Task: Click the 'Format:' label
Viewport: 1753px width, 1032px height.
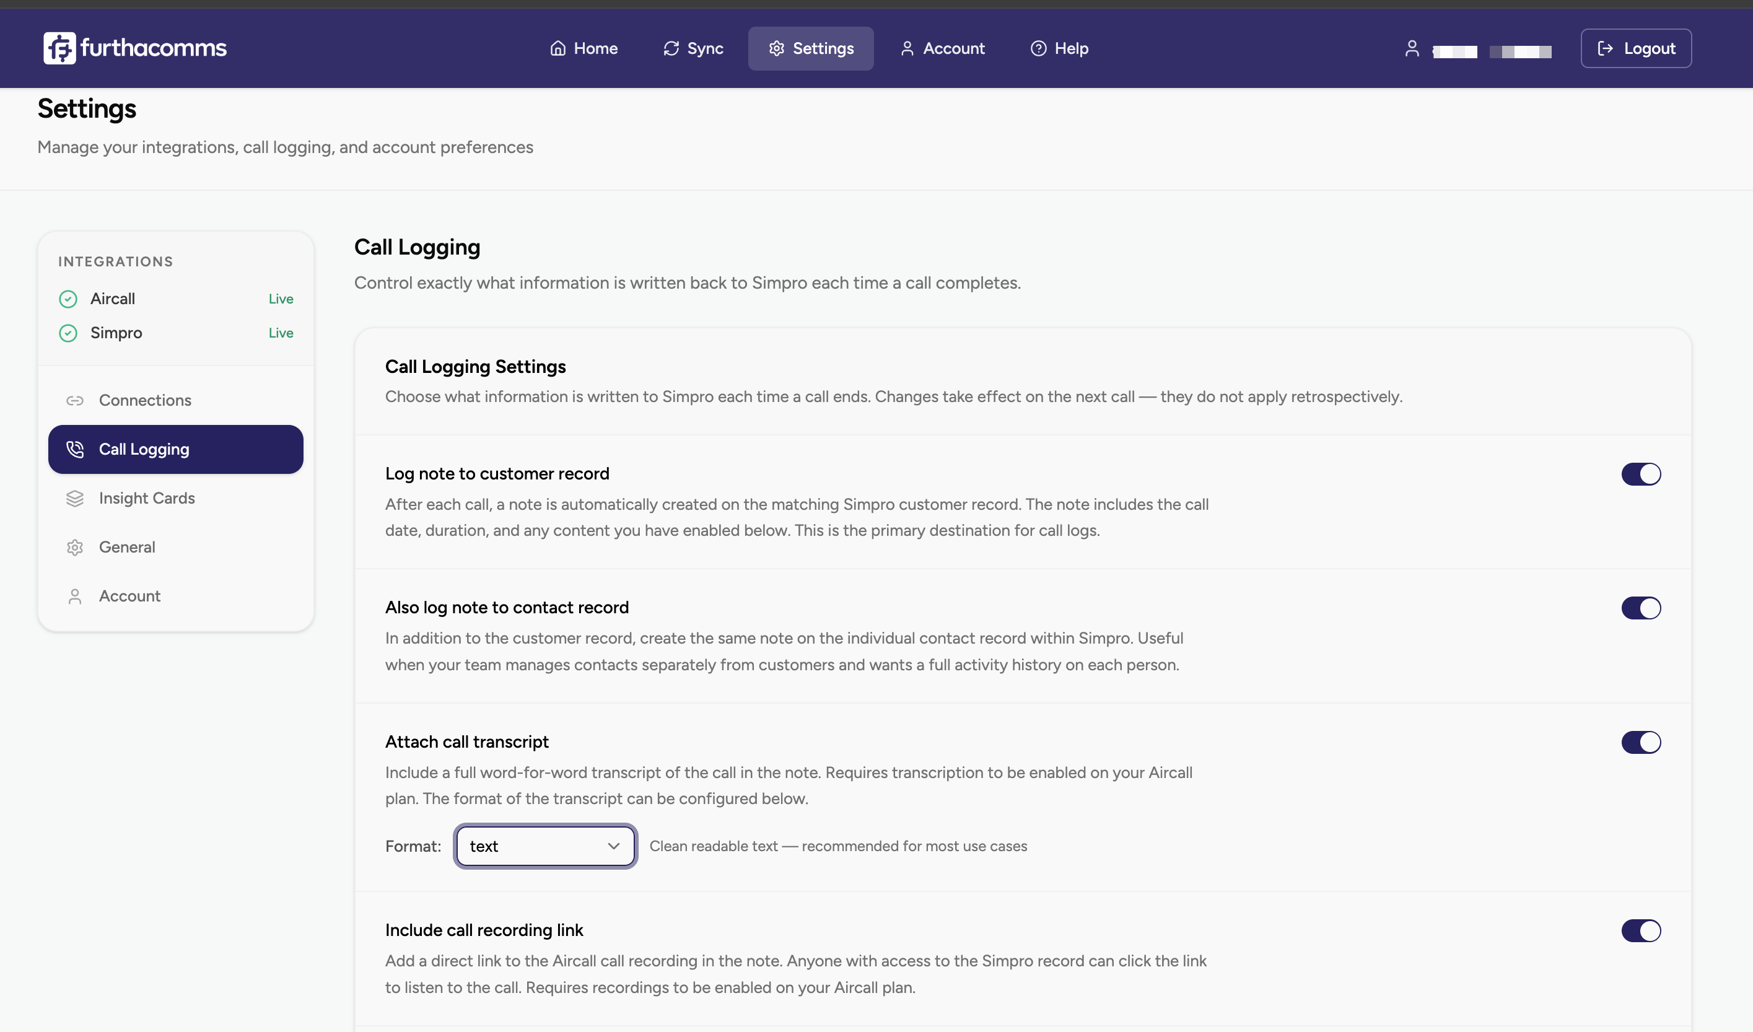Action: (x=413, y=846)
